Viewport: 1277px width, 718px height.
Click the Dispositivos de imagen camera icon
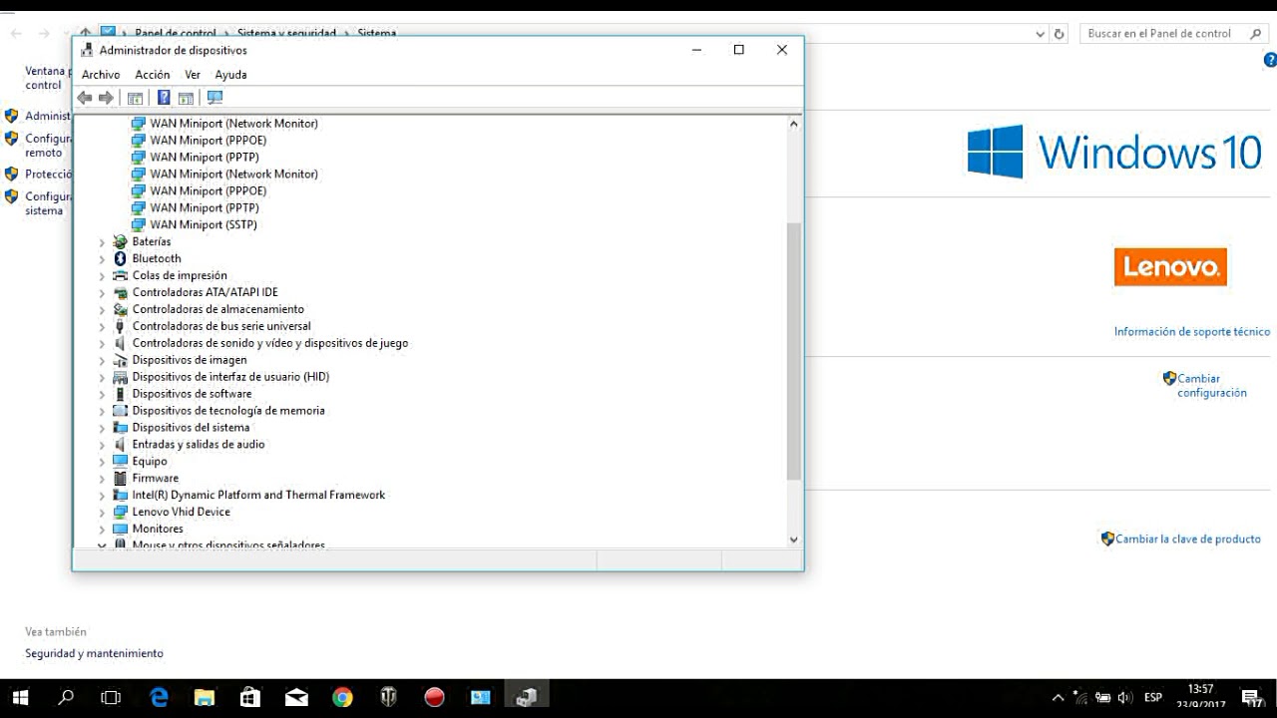121,360
